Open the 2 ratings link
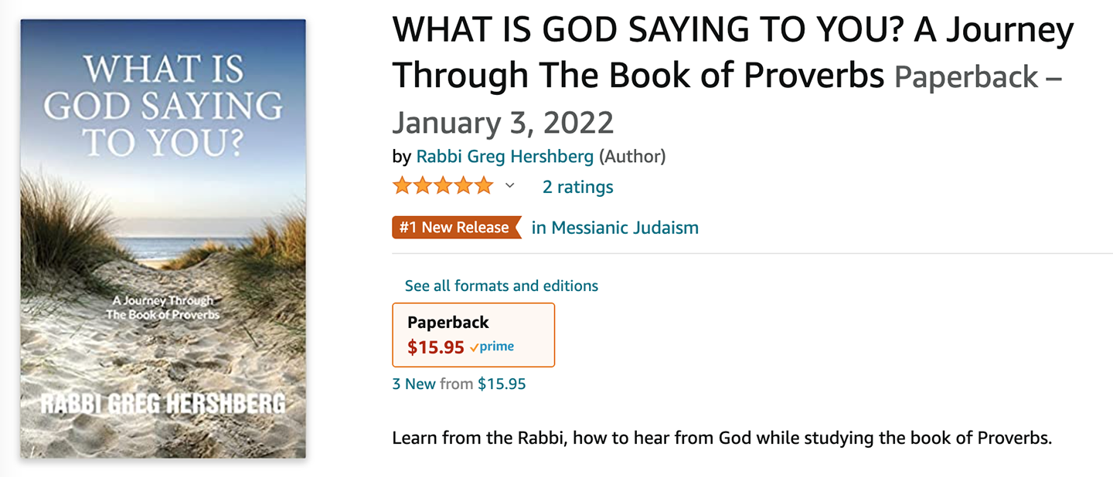 click(x=577, y=187)
